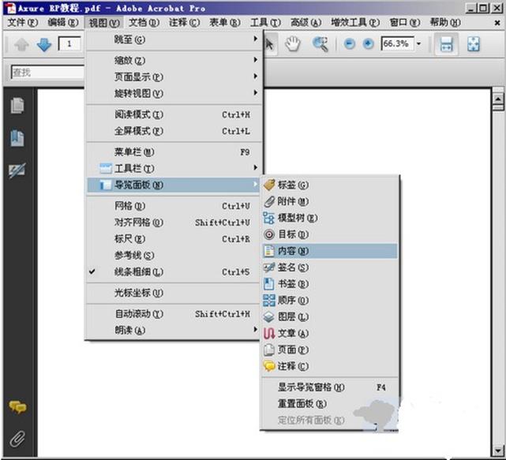The image size is (506, 460).
Task: Toggle 光标坐标(U) cursor coordinates
Action: coord(174,293)
